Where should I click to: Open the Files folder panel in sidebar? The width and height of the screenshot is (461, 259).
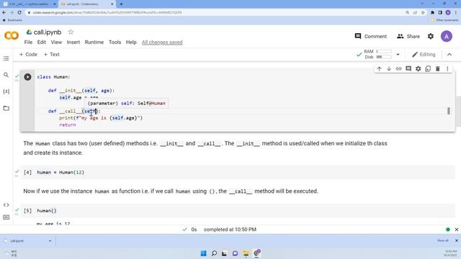6,108
